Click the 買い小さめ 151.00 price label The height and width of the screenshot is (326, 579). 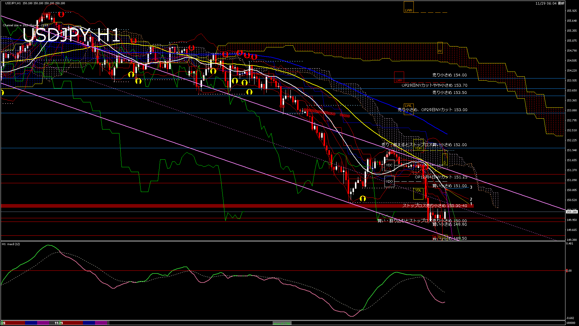click(x=449, y=186)
